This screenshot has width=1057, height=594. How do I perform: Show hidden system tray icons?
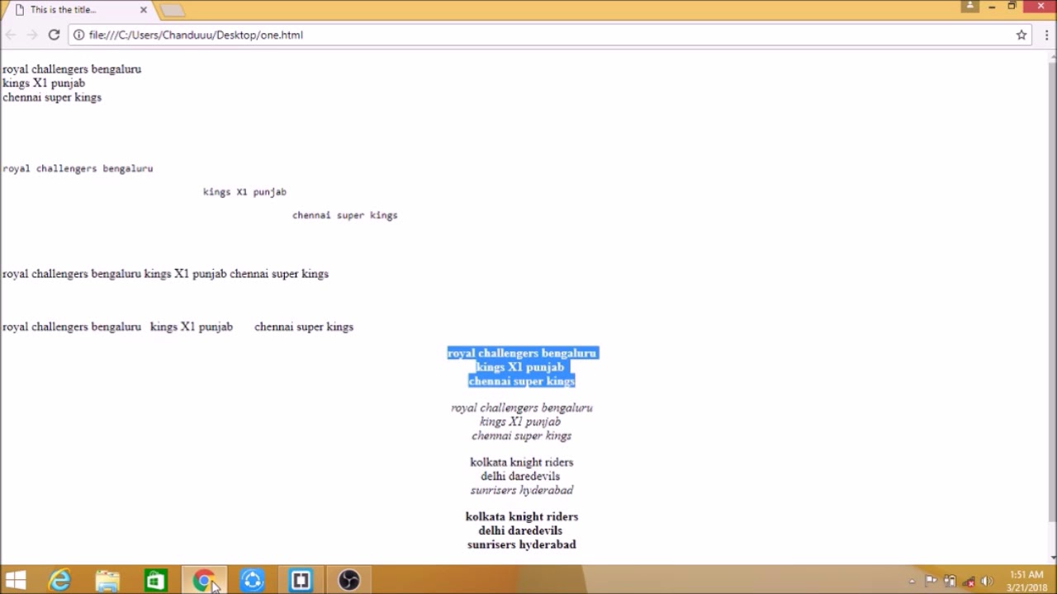pos(912,582)
